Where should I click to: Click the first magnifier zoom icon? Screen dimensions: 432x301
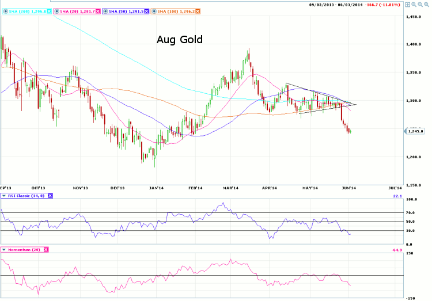(x=414, y=3)
